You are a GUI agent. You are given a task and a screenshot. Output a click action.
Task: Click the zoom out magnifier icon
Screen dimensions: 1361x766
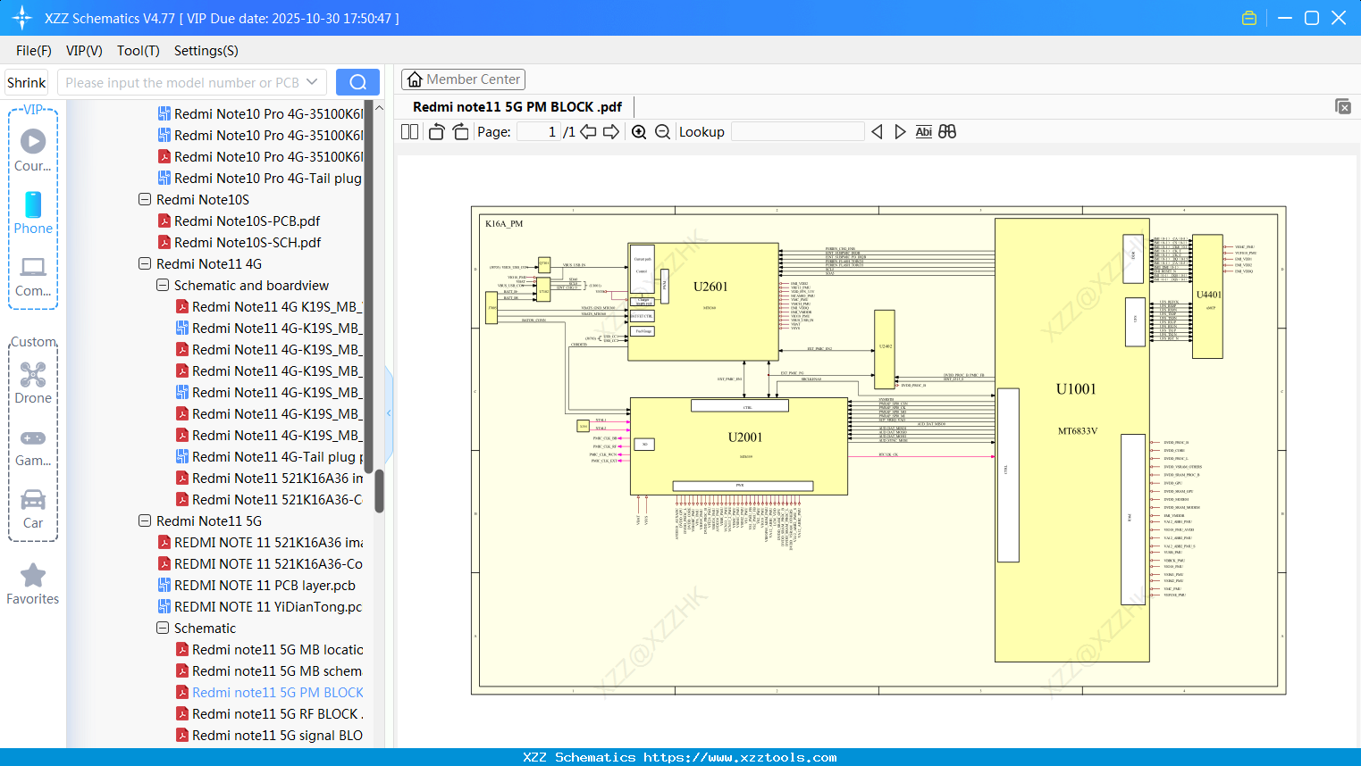tap(662, 132)
